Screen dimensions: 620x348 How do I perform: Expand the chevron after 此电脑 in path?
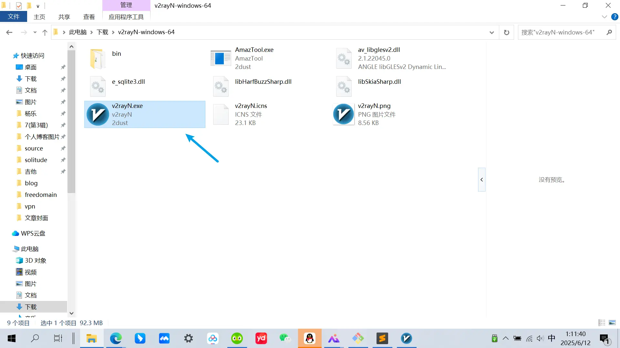92,32
